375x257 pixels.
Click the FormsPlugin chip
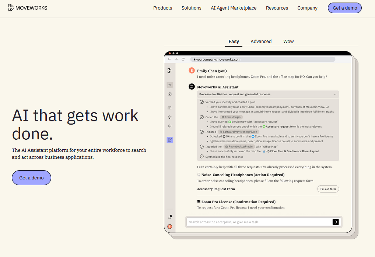[x=231, y=117]
